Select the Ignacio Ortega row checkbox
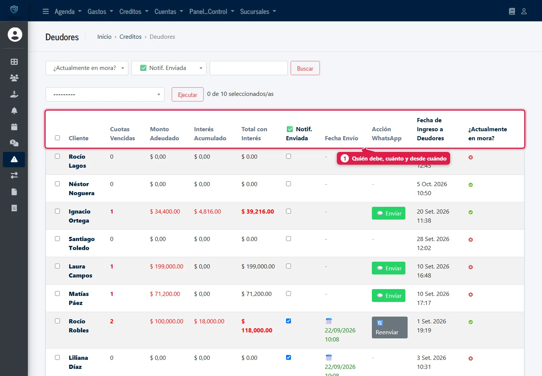The image size is (542, 376). point(58,211)
